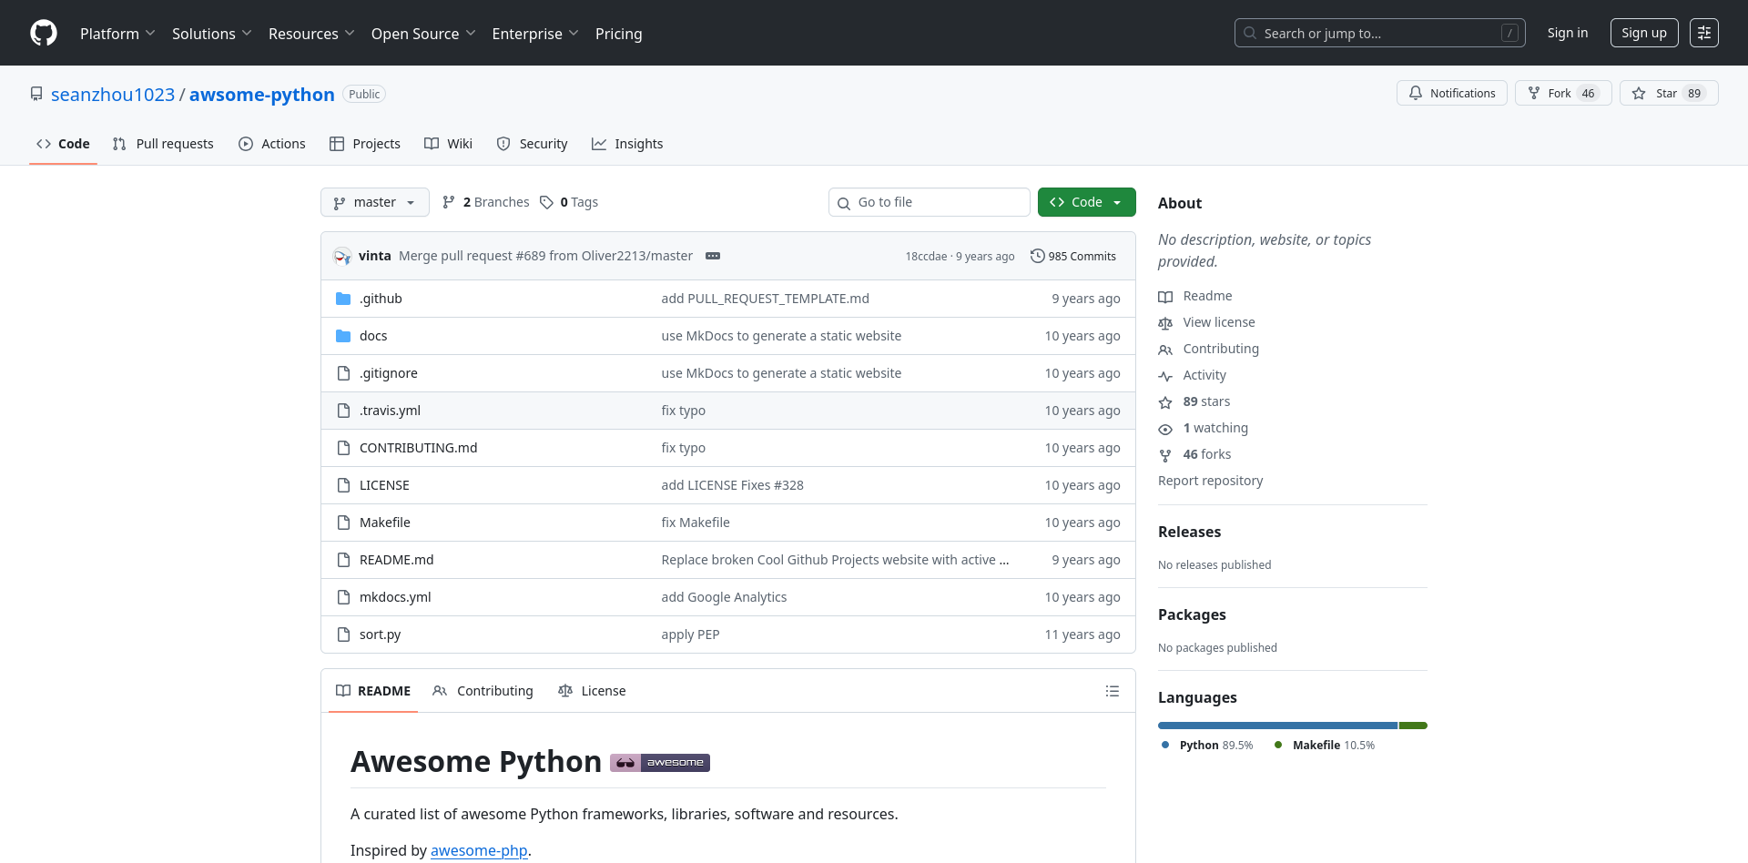Follow the awesome-php link

pyautogui.click(x=479, y=850)
